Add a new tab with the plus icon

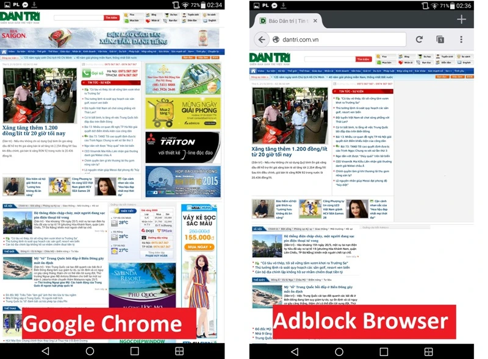tap(461, 20)
